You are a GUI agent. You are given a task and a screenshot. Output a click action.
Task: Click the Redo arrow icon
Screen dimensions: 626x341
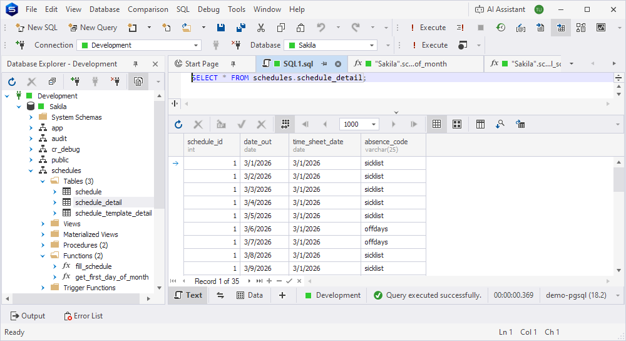[356, 28]
